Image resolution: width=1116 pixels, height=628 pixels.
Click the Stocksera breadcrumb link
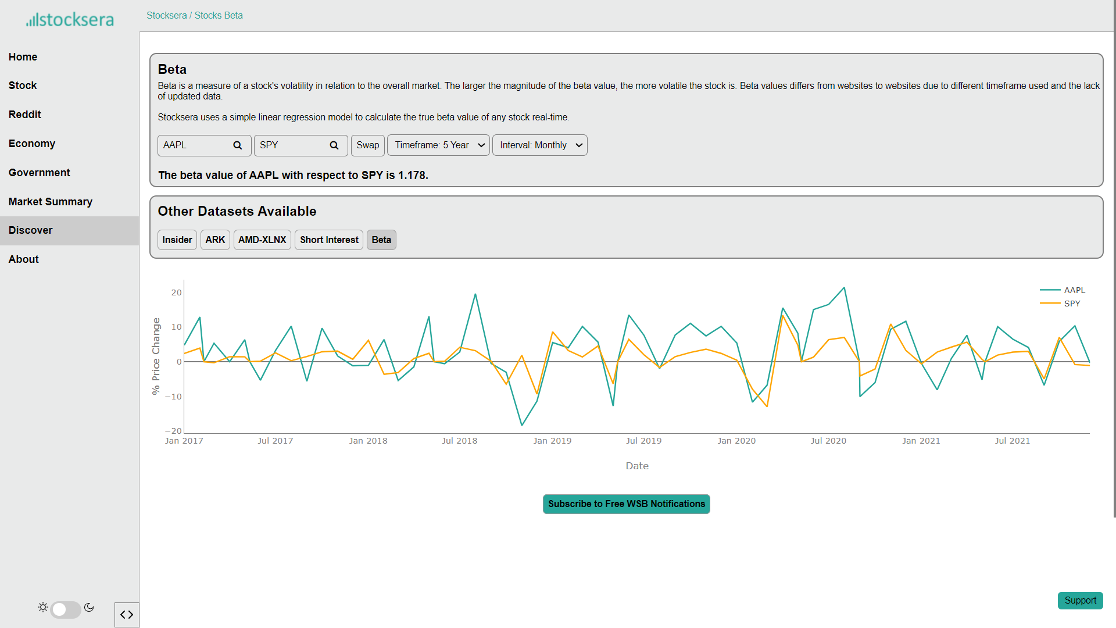point(166,16)
